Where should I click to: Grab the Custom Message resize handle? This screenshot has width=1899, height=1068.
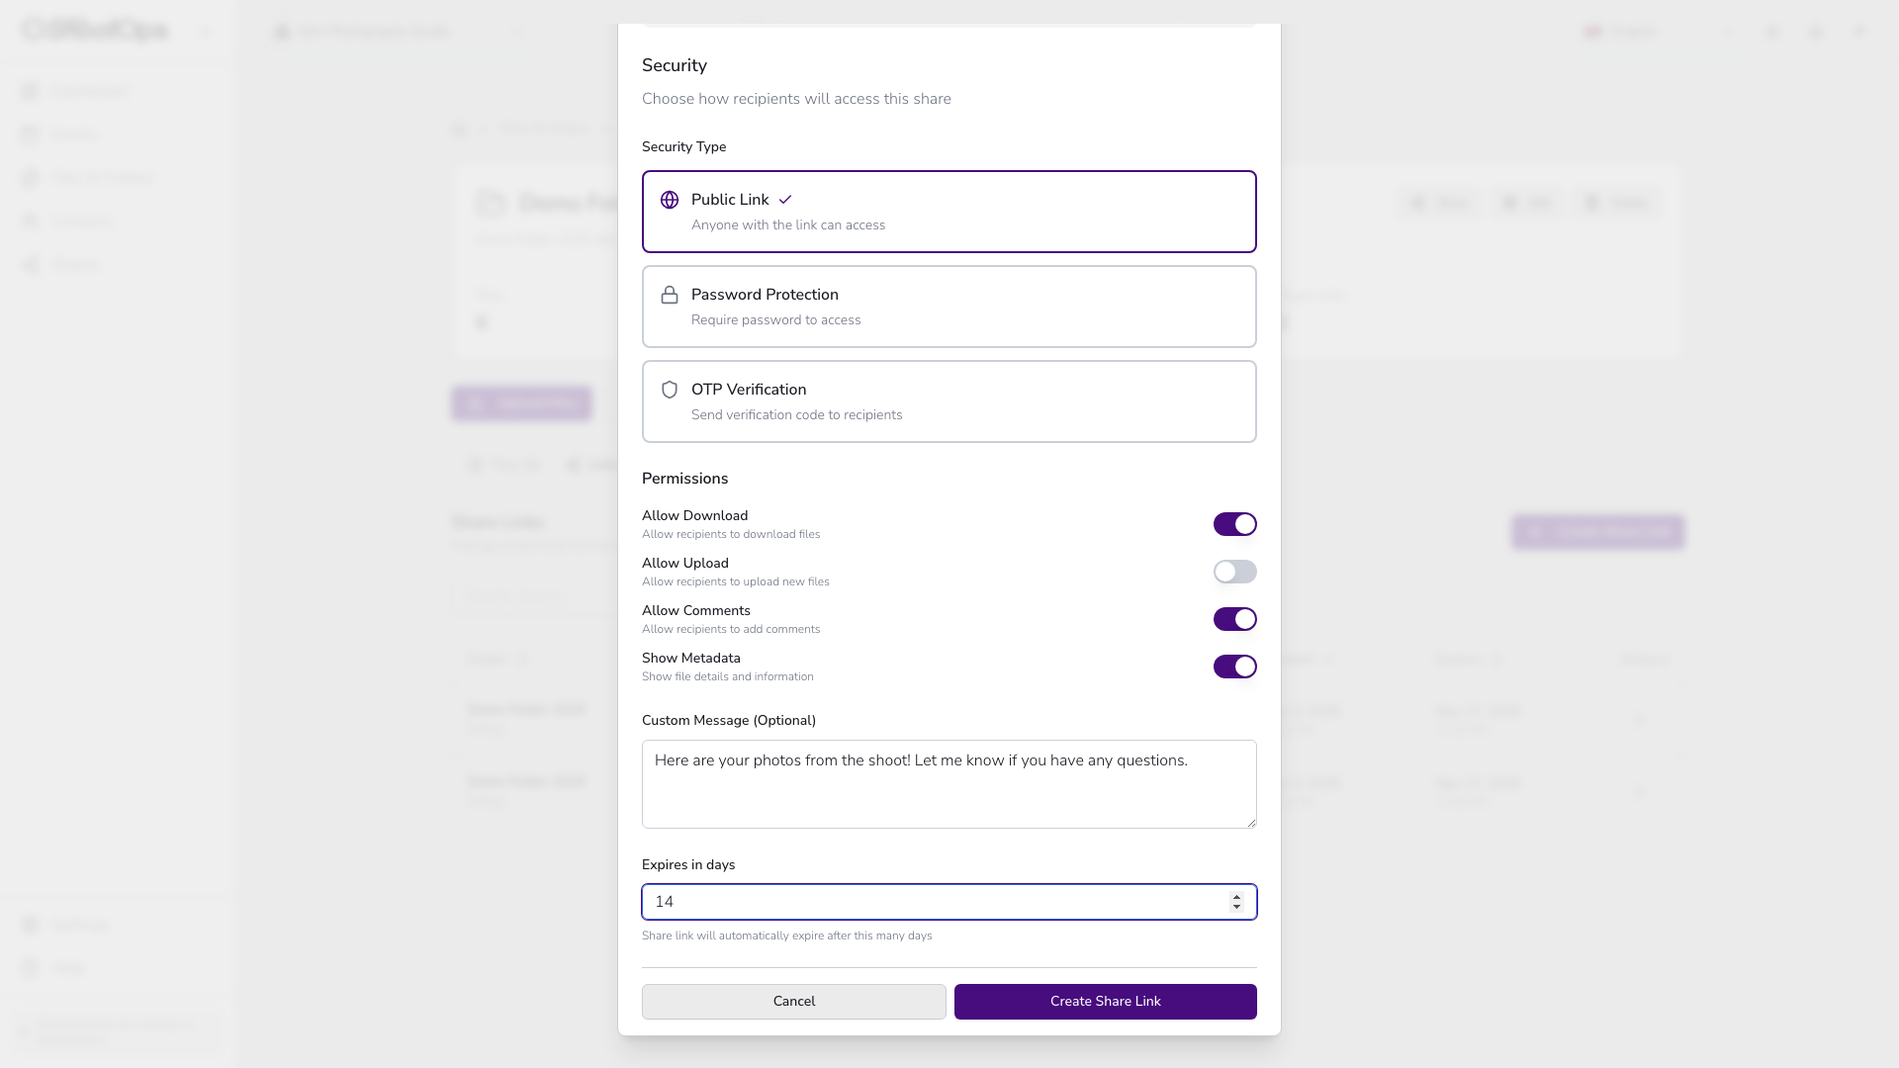pyautogui.click(x=1251, y=823)
